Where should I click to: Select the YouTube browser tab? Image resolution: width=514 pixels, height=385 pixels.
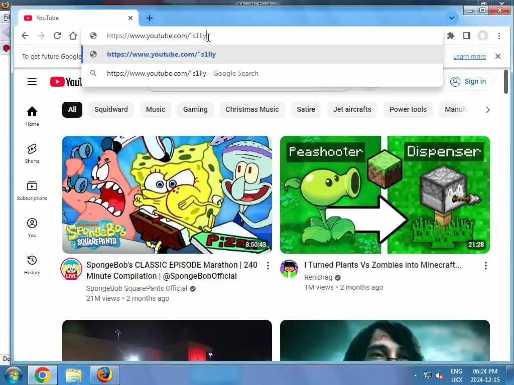[78, 18]
